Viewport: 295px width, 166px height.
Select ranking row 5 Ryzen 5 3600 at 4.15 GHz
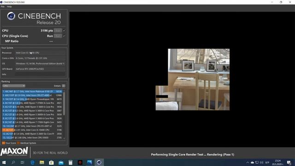(32, 107)
